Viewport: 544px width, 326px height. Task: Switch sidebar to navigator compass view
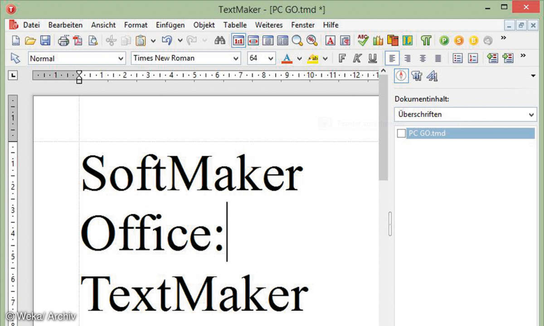click(402, 76)
